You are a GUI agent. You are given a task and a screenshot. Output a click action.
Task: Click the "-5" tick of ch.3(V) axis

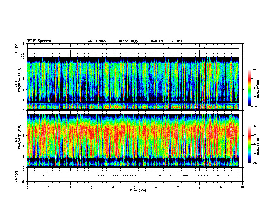pos(23,182)
